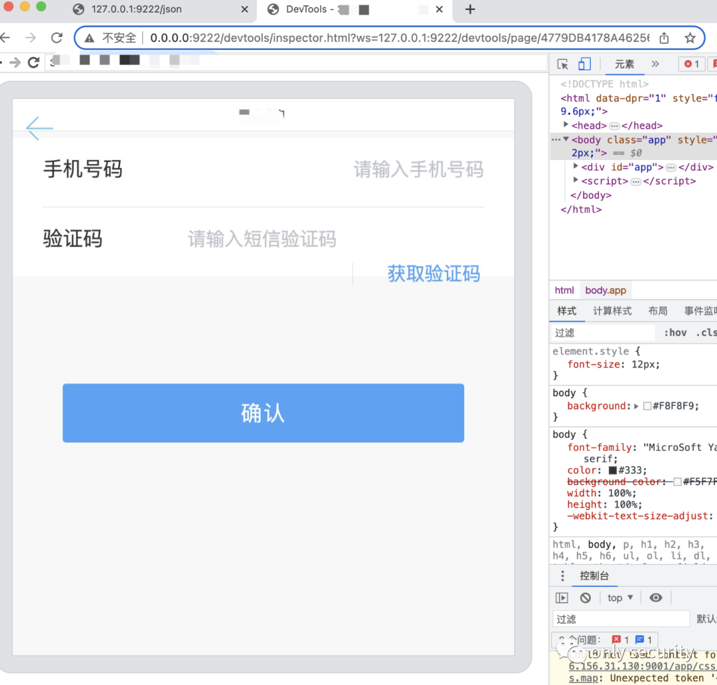The height and width of the screenshot is (685, 717).
Task: Bookmark this page with the star icon
Action: point(690,38)
